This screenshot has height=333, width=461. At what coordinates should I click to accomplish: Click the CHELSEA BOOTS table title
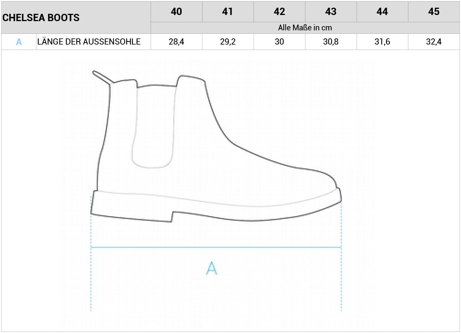click(41, 18)
